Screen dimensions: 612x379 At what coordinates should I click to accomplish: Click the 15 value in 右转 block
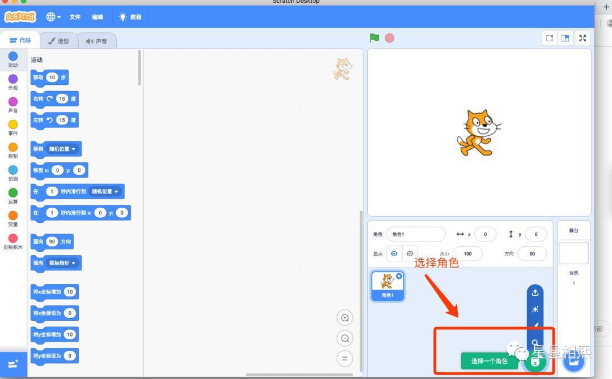pyautogui.click(x=62, y=98)
